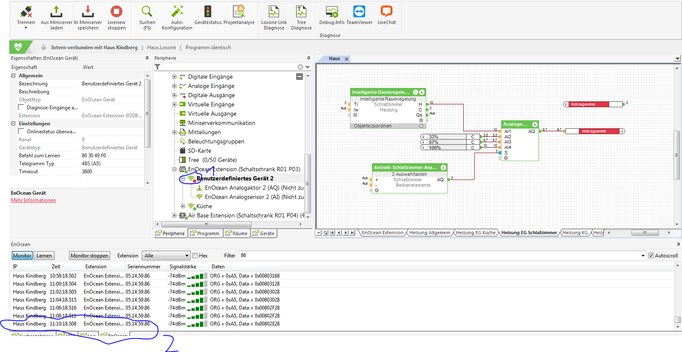
Task: Launch TeamViewer from the toolbar
Action: (x=359, y=12)
